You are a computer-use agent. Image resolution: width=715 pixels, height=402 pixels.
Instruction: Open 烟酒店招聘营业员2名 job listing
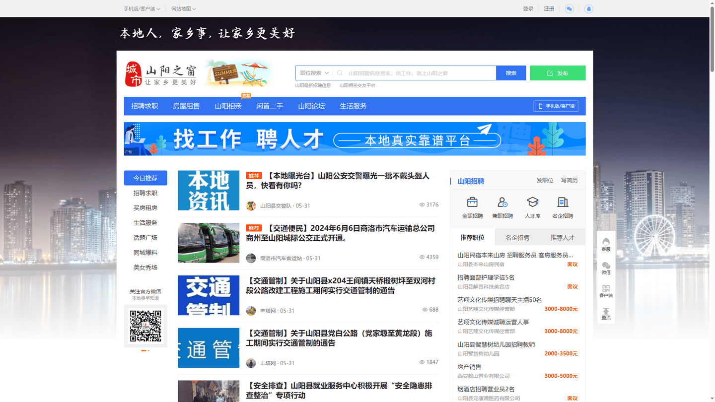(486, 389)
